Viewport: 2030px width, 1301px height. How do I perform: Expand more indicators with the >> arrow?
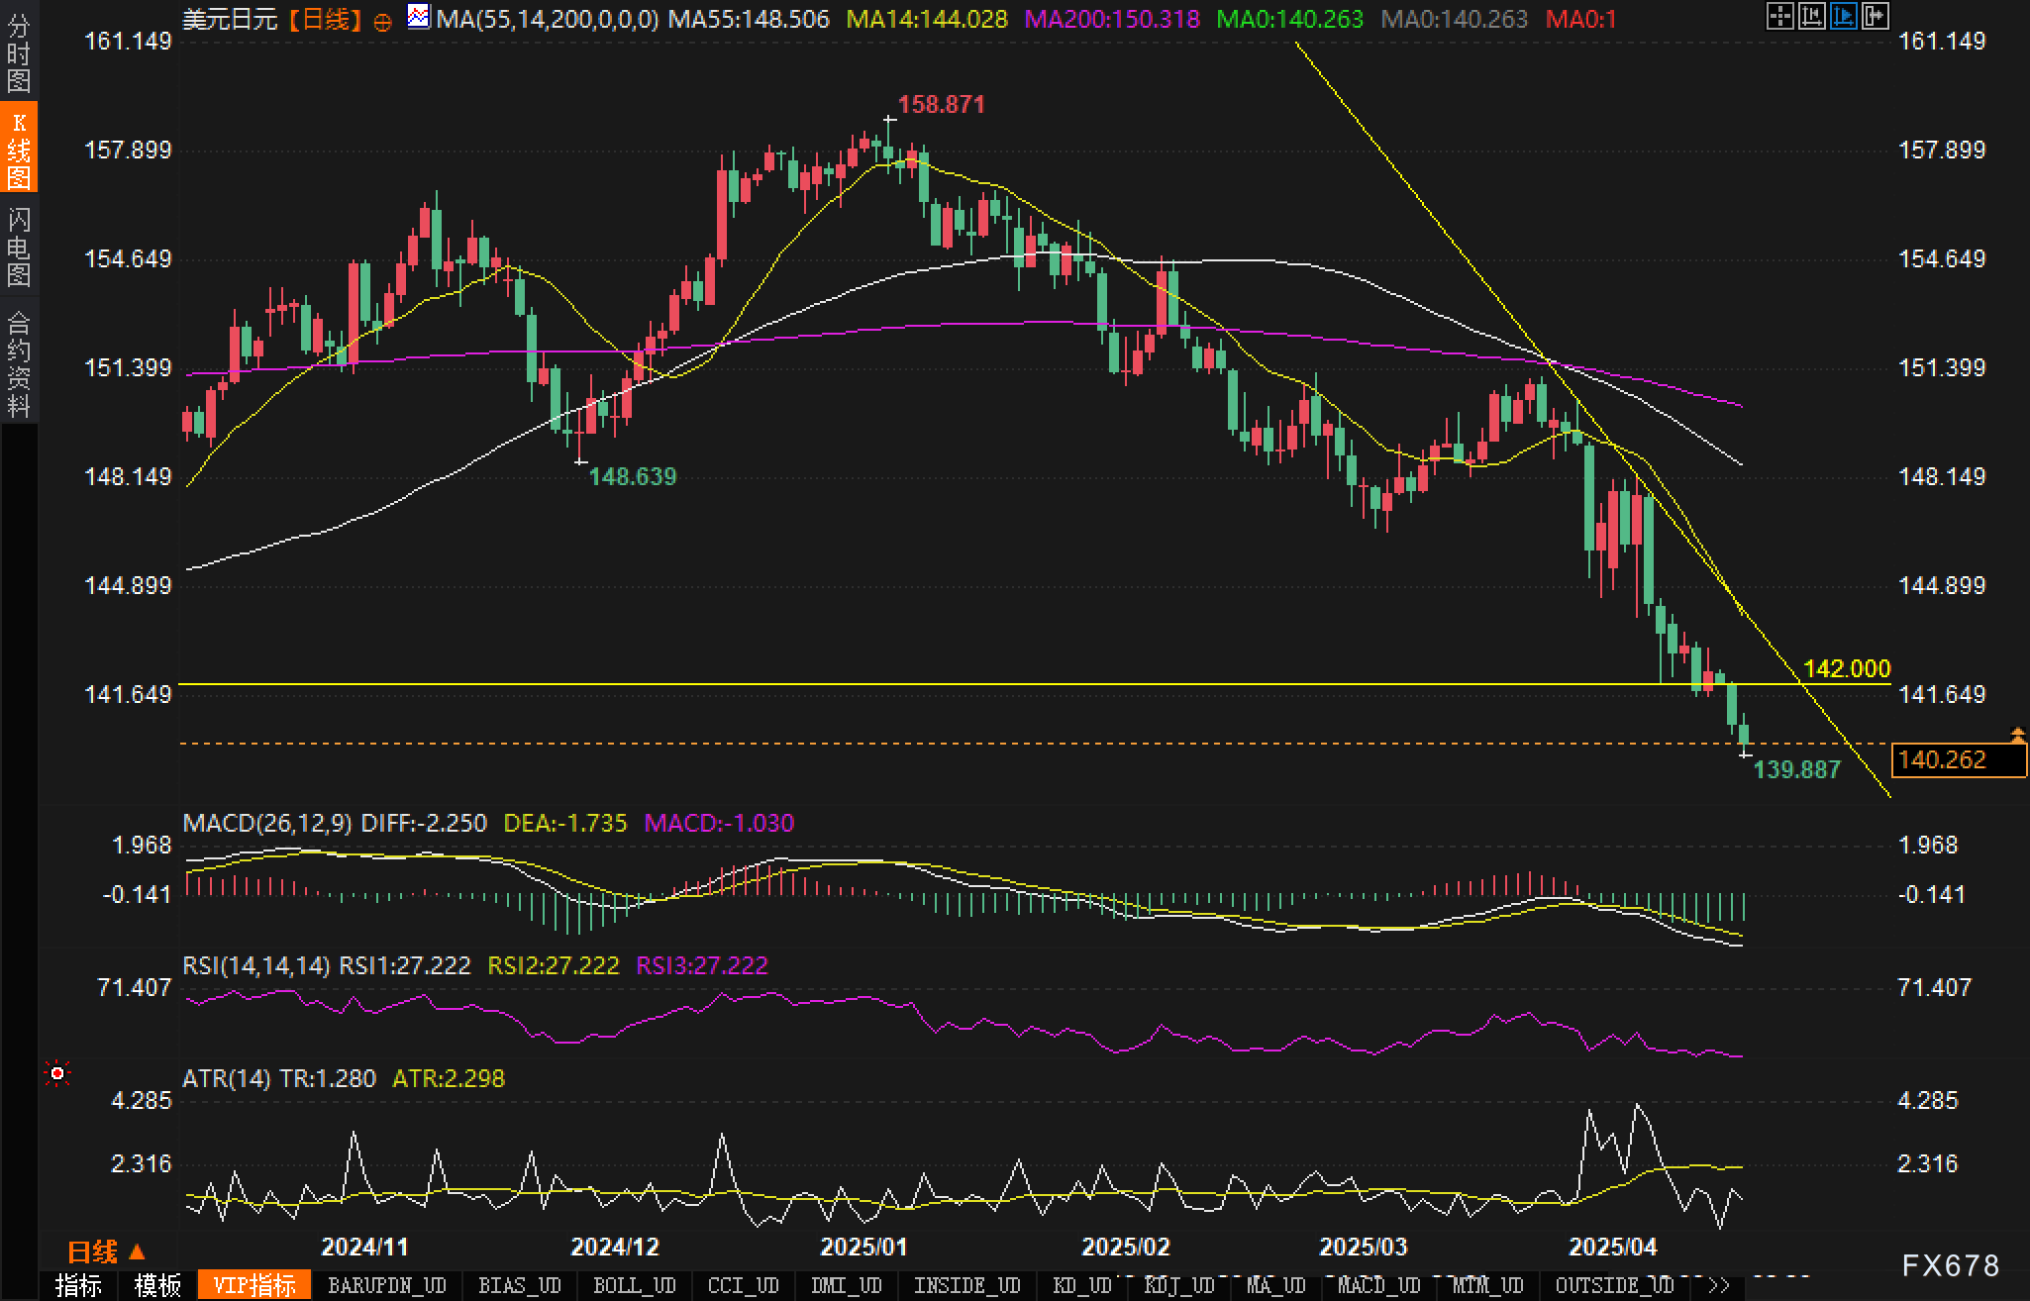[x=1720, y=1285]
